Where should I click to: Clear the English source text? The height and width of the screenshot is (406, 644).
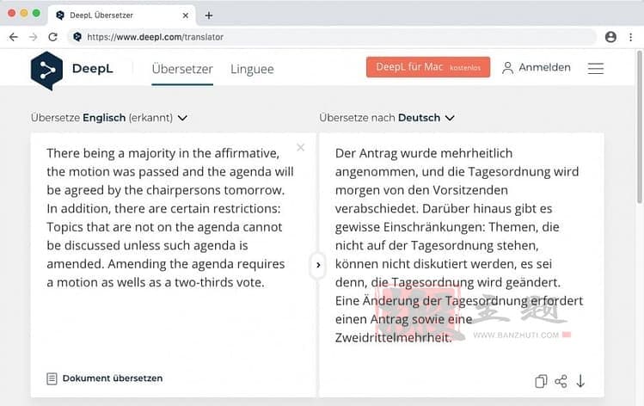tap(300, 148)
